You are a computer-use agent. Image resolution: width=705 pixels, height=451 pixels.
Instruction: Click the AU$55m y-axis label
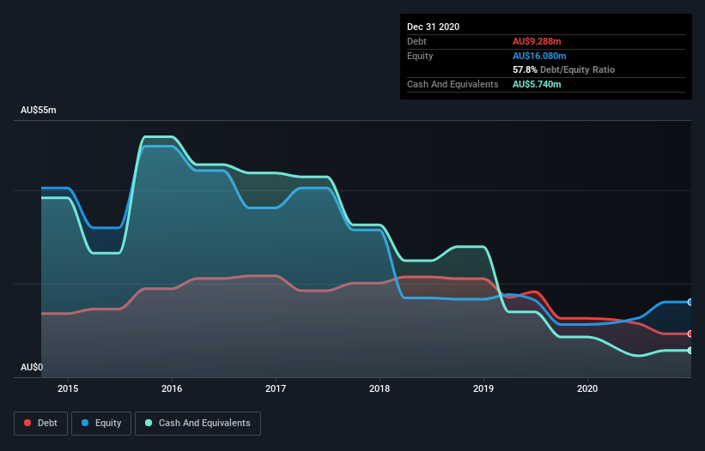39,110
